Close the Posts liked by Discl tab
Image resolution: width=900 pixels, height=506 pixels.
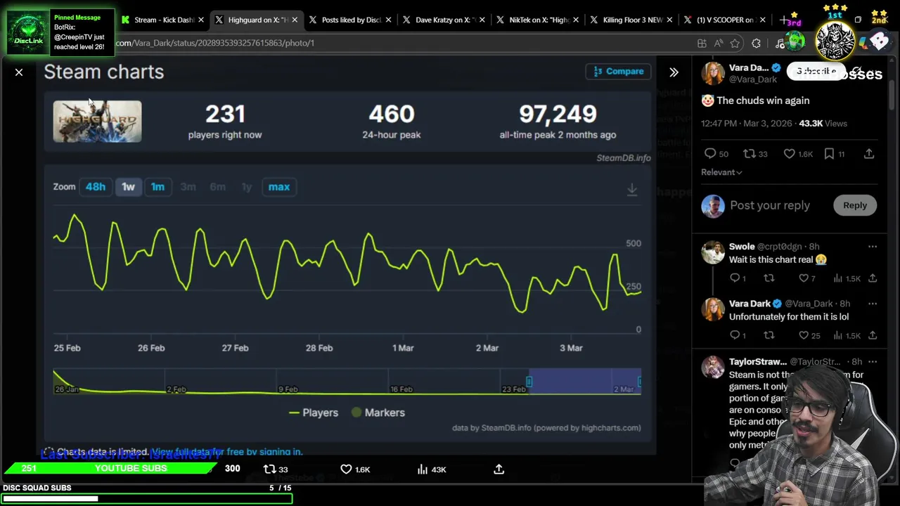coord(388,20)
